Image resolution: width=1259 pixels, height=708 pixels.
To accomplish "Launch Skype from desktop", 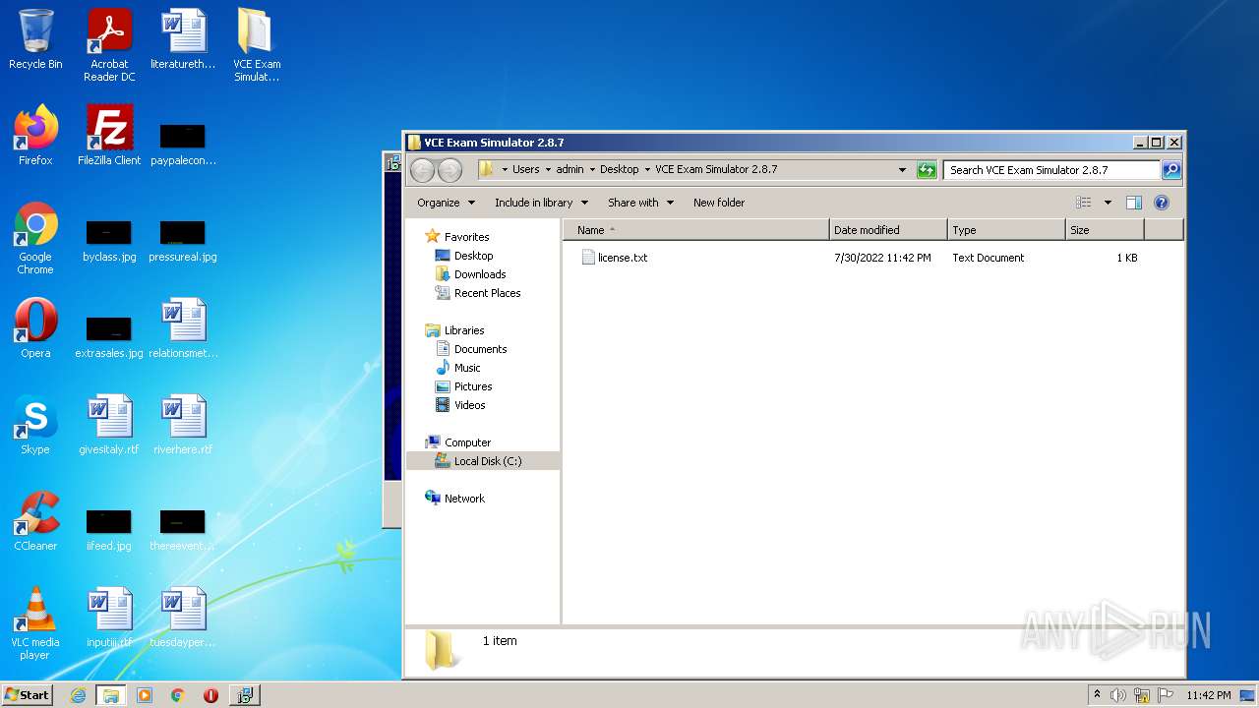I will 35,425.
